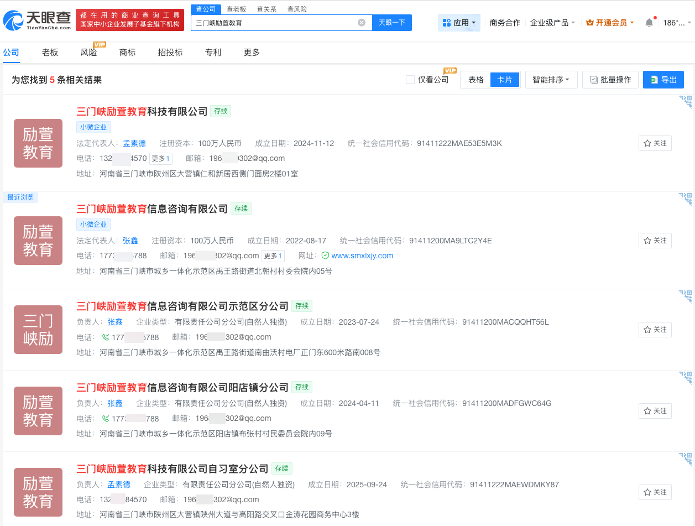Click 小微企业 tag on 信息咨询有限公司 card
The width and height of the screenshot is (695, 526).
pyautogui.click(x=93, y=225)
